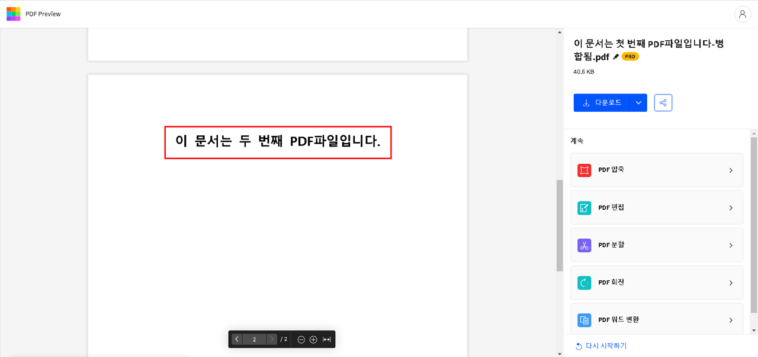Click the download arrow icon
Image resolution: width=758 pixels, height=357 pixels.
pos(586,103)
